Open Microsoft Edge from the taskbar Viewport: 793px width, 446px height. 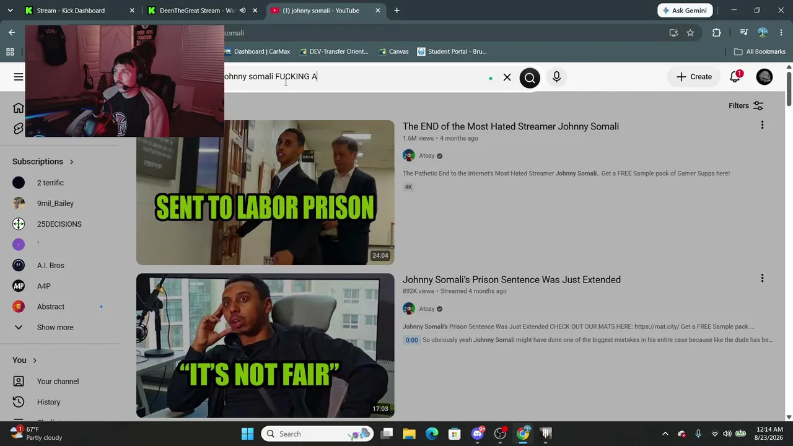pos(432,434)
